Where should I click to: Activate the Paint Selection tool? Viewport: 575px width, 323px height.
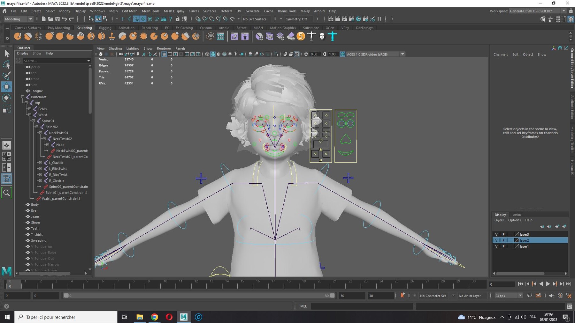[6, 76]
